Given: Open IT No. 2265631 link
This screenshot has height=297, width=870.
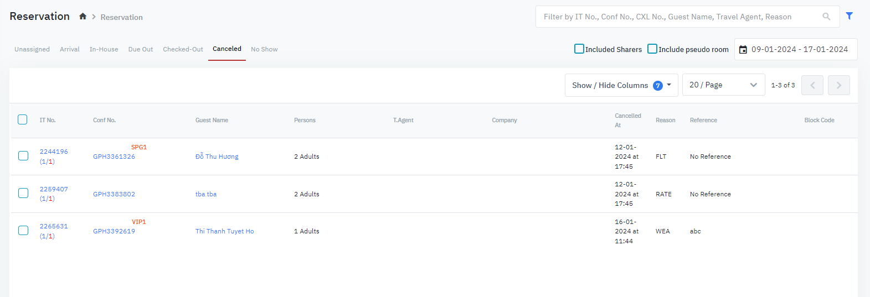Looking at the screenshot, I should tap(54, 226).
